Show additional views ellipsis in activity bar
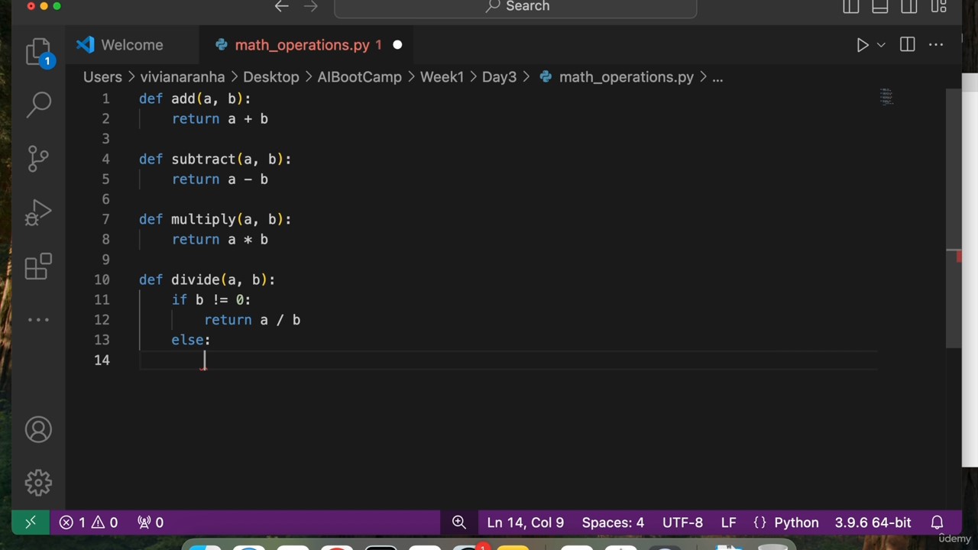 [38, 320]
